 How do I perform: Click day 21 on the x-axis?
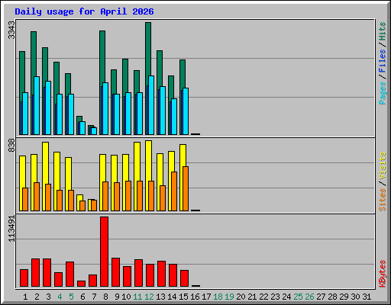[252, 297]
